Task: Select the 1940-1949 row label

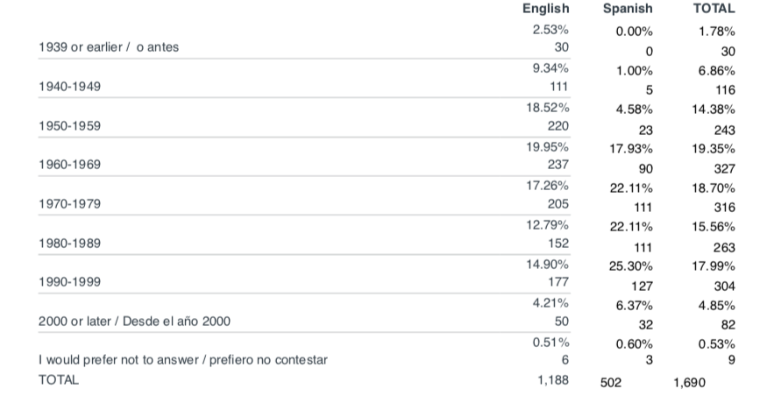Action: (x=69, y=87)
